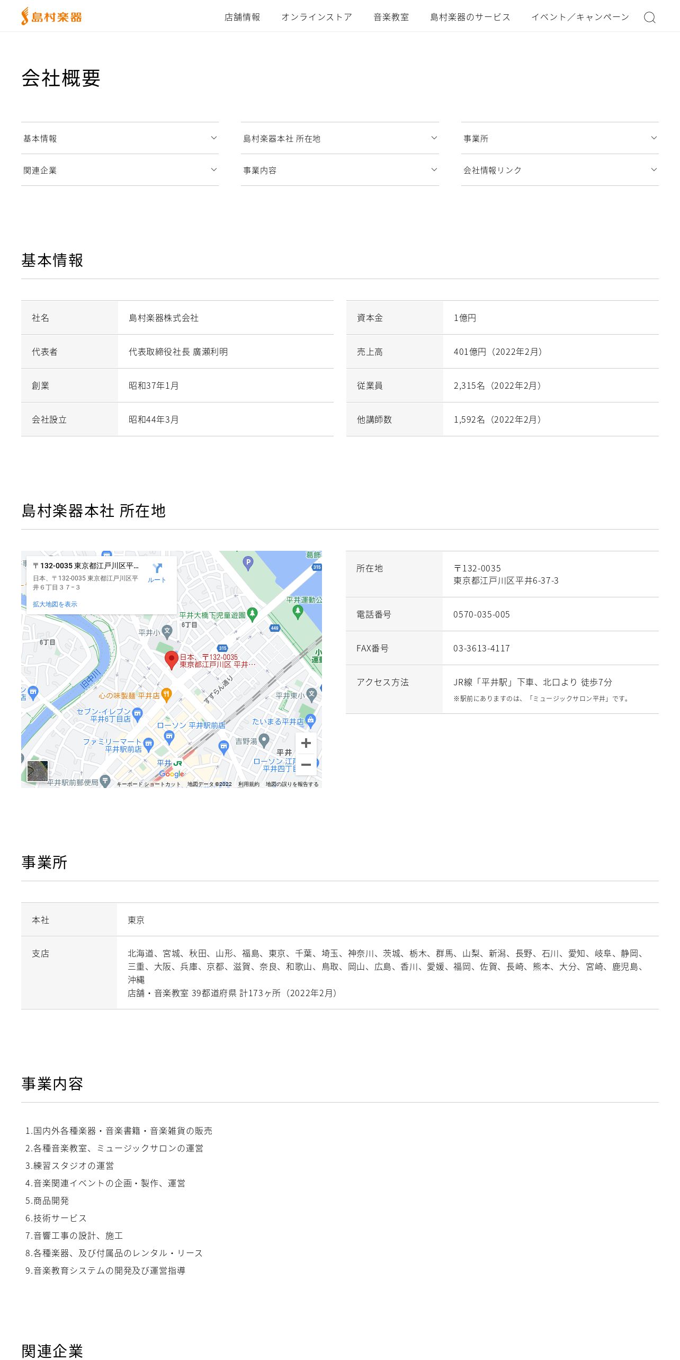Click the 平井東小 school marker
Screen dimensions: 680x1360
click(x=312, y=694)
